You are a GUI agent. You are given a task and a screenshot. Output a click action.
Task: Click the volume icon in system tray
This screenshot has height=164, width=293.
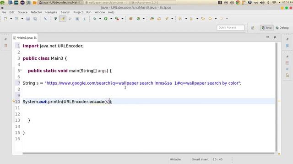(262, 3)
